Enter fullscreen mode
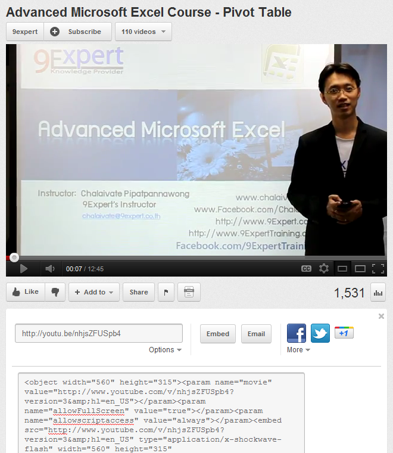The width and height of the screenshot is (393, 453). [x=378, y=269]
